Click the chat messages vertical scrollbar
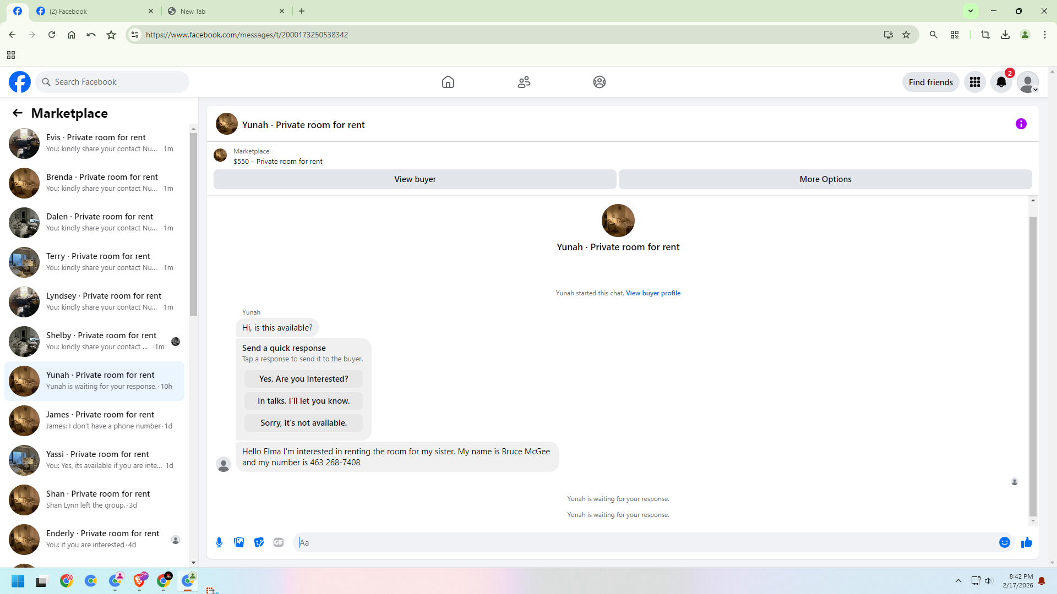The width and height of the screenshot is (1057, 594). coord(1033,363)
